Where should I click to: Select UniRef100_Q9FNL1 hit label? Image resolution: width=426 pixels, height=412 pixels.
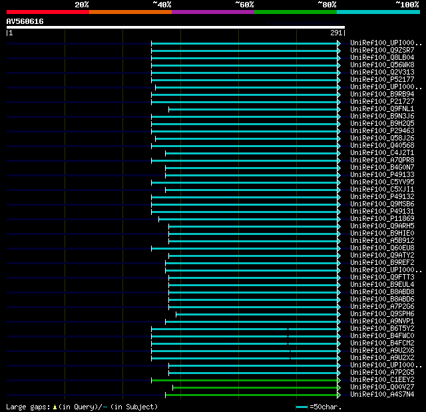tap(382, 109)
